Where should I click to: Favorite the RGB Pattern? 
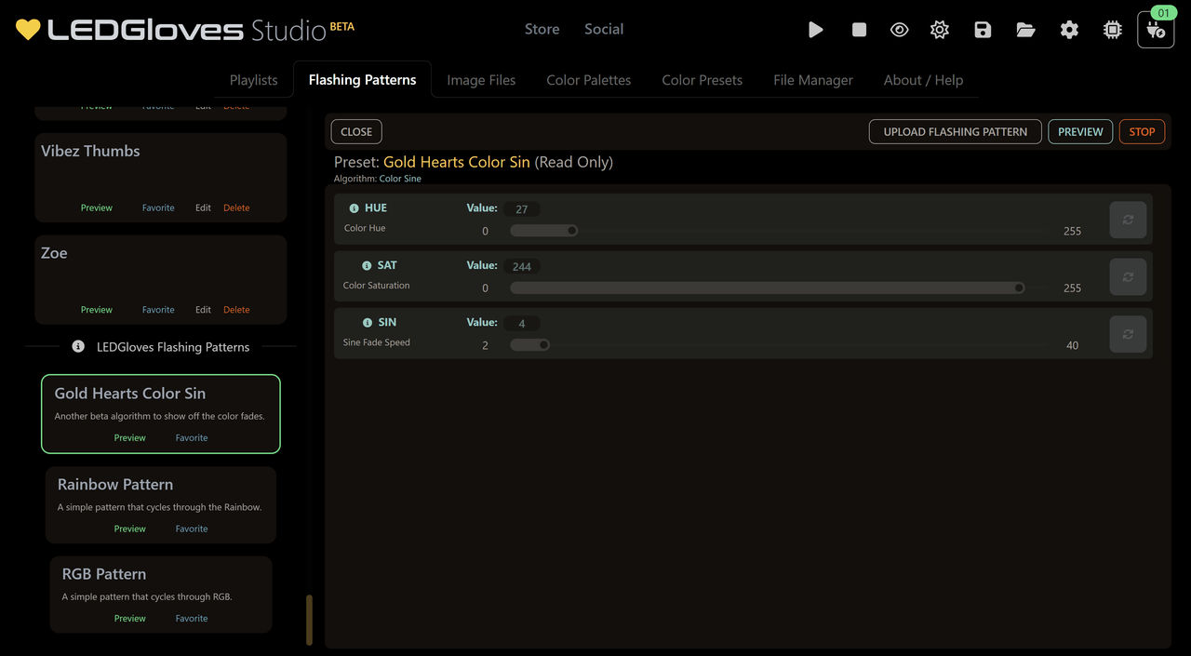tap(192, 618)
